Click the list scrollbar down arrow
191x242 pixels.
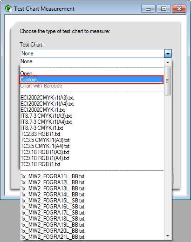pos(168,236)
